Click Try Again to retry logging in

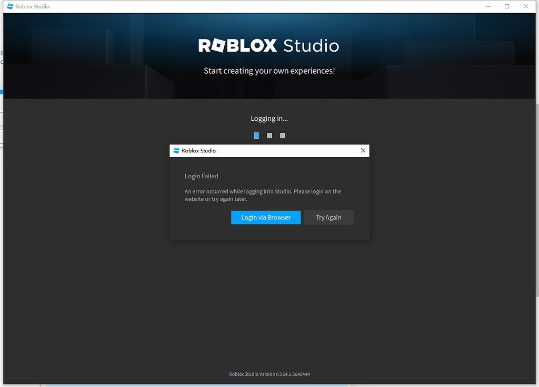pos(328,217)
